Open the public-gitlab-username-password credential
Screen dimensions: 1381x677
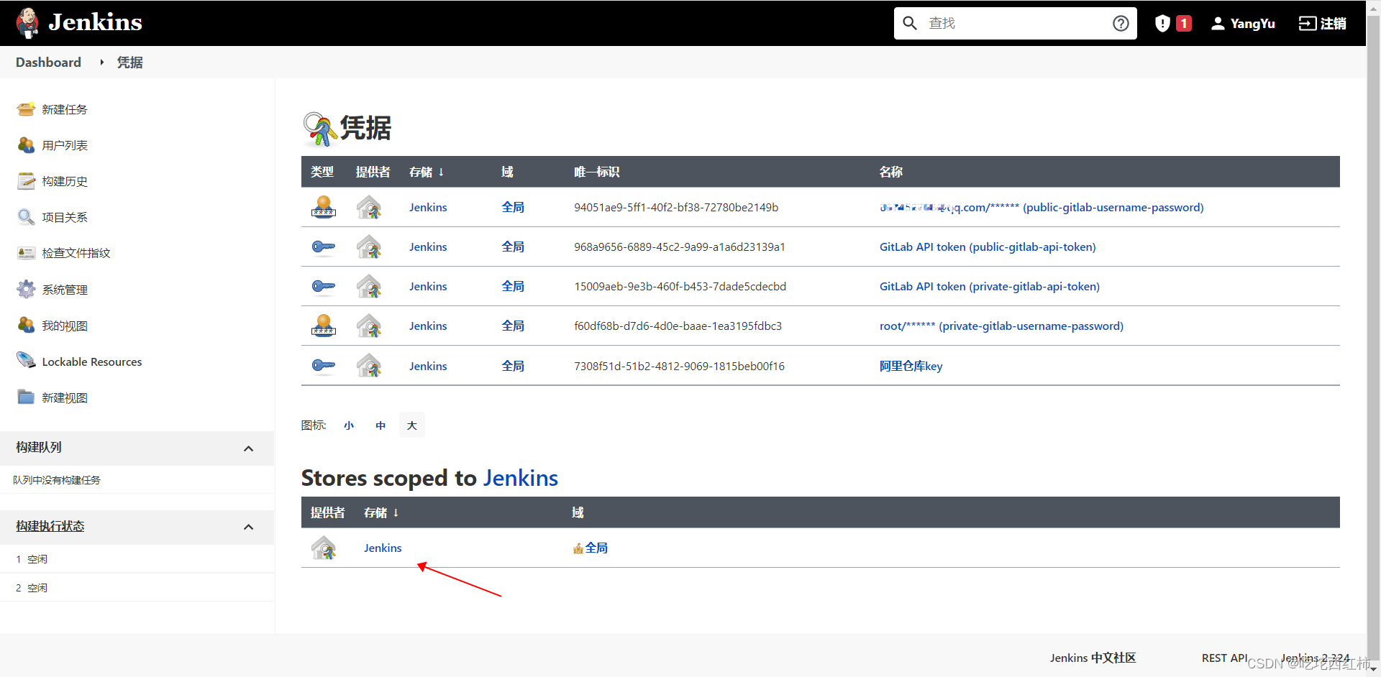[x=1042, y=207]
